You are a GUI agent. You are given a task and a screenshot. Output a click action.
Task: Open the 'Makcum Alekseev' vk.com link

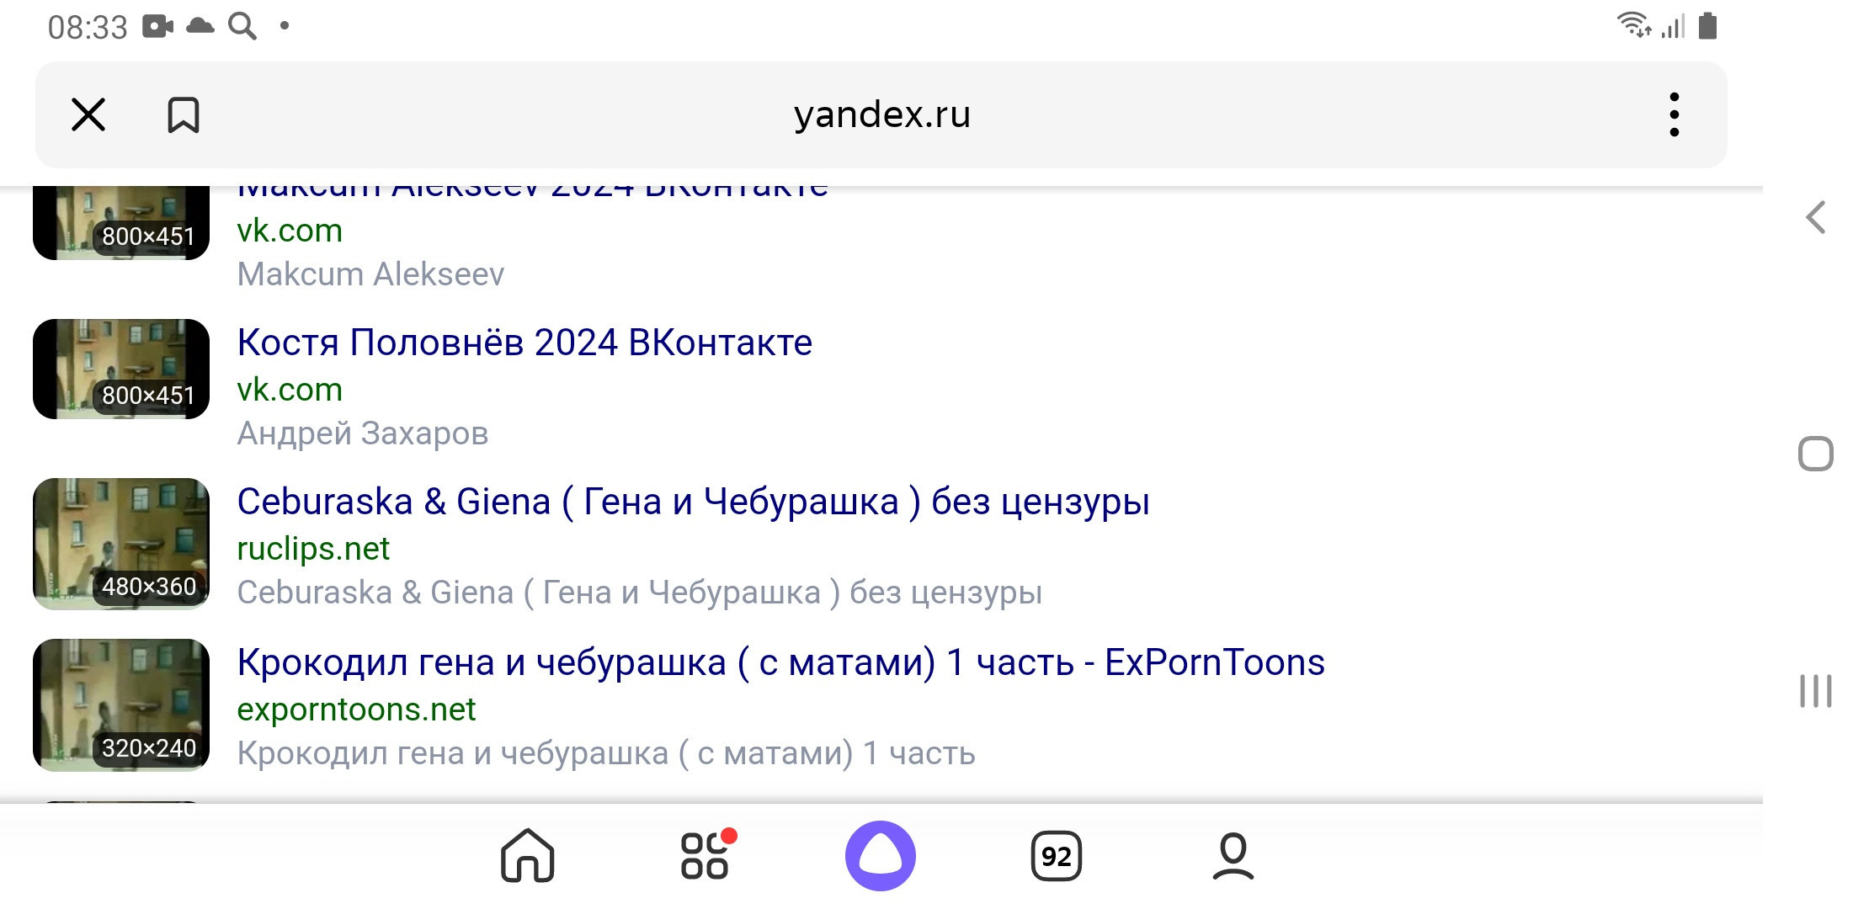click(290, 231)
